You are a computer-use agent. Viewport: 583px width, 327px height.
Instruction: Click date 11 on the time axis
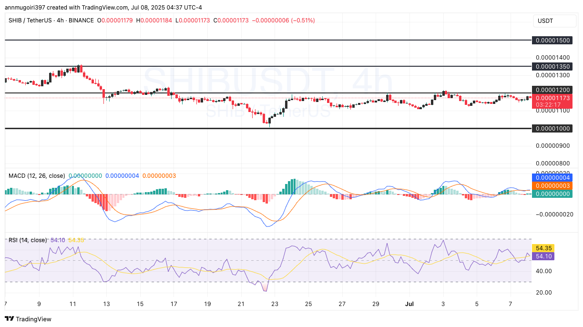[x=72, y=304]
